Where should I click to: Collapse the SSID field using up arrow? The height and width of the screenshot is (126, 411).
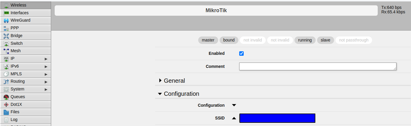[234, 118]
